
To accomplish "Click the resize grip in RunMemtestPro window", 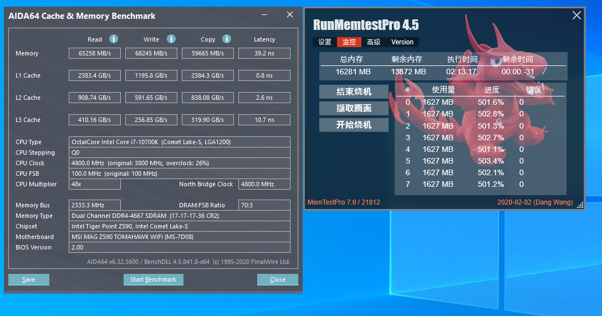I will point(580,205).
